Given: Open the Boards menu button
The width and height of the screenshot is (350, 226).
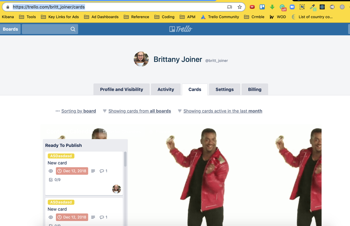Looking at the screenshot, I should tap(10, 29).
